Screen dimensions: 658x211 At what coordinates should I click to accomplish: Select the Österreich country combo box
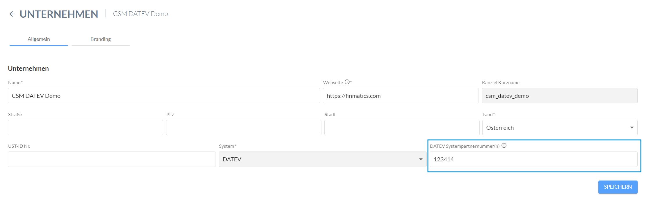pos(560,128)
